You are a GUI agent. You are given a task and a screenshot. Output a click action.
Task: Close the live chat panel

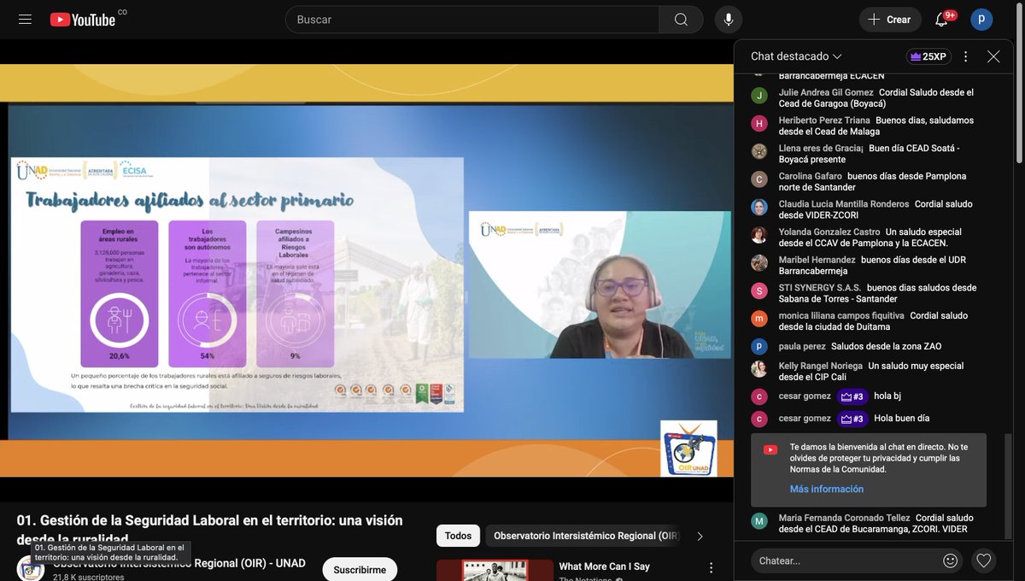click(993, 56)
